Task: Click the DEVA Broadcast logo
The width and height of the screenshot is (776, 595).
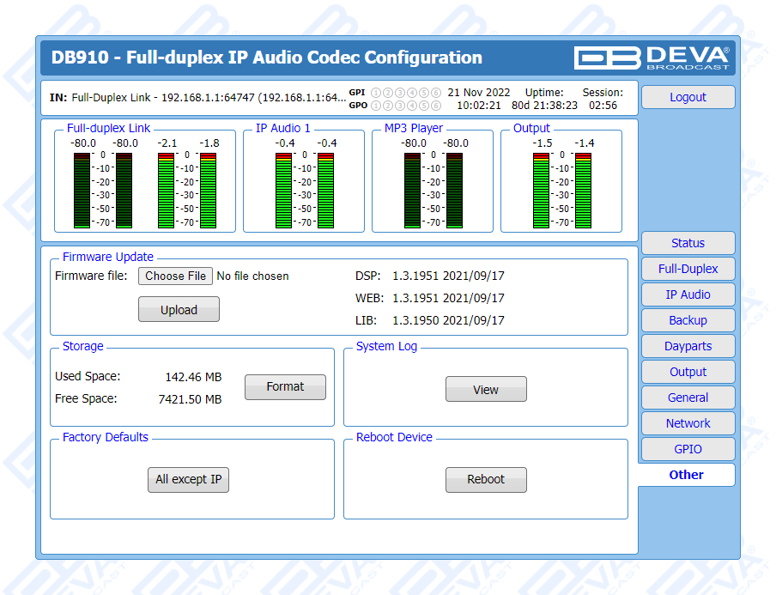Action: pyautogui.click(x=652, y=58)
